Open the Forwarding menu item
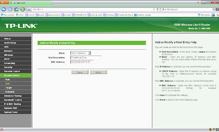 click(x=15, y=63)
